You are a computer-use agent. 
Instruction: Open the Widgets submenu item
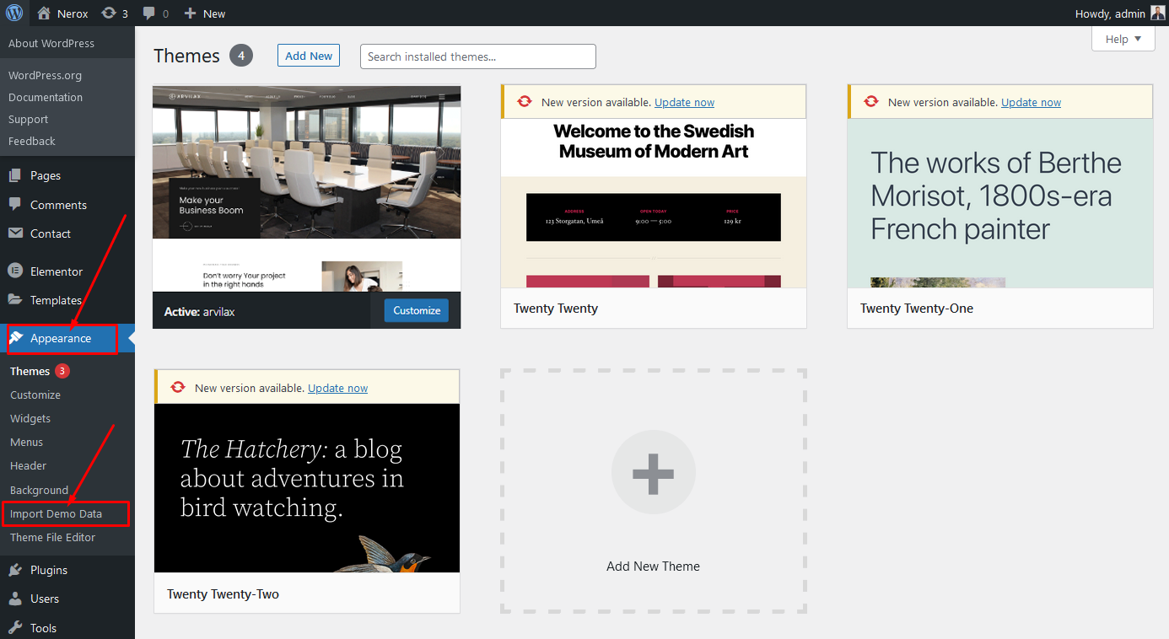tap(30, 418)
